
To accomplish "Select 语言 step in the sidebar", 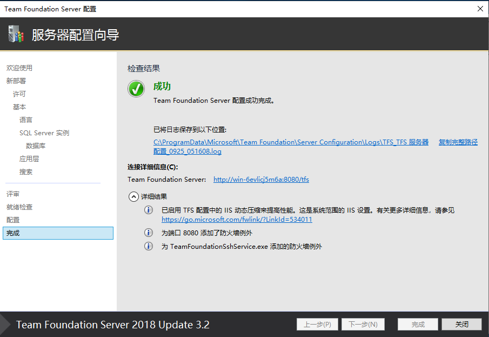I will click(x=26, y=120).
